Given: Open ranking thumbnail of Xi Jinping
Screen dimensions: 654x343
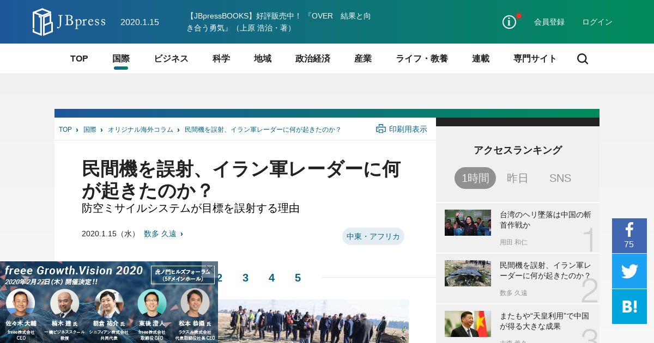Looking at the screenshot, I should point(468,324).
